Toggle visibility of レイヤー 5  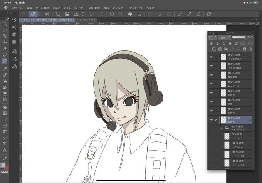pyautogui.click(x=211, y=84)
